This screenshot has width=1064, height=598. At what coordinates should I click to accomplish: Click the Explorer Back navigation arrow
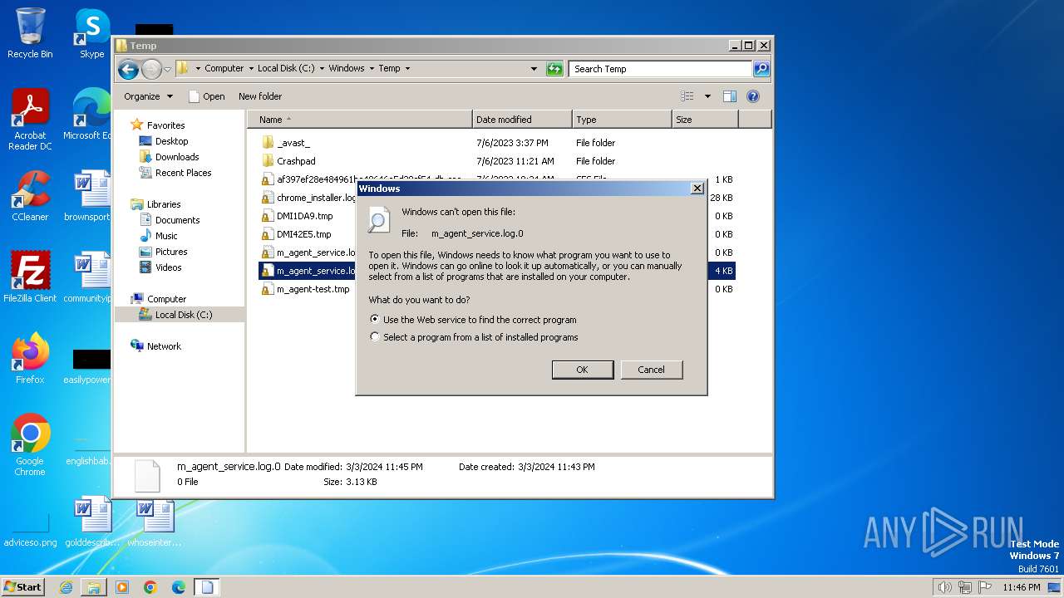tap(128, 69)
